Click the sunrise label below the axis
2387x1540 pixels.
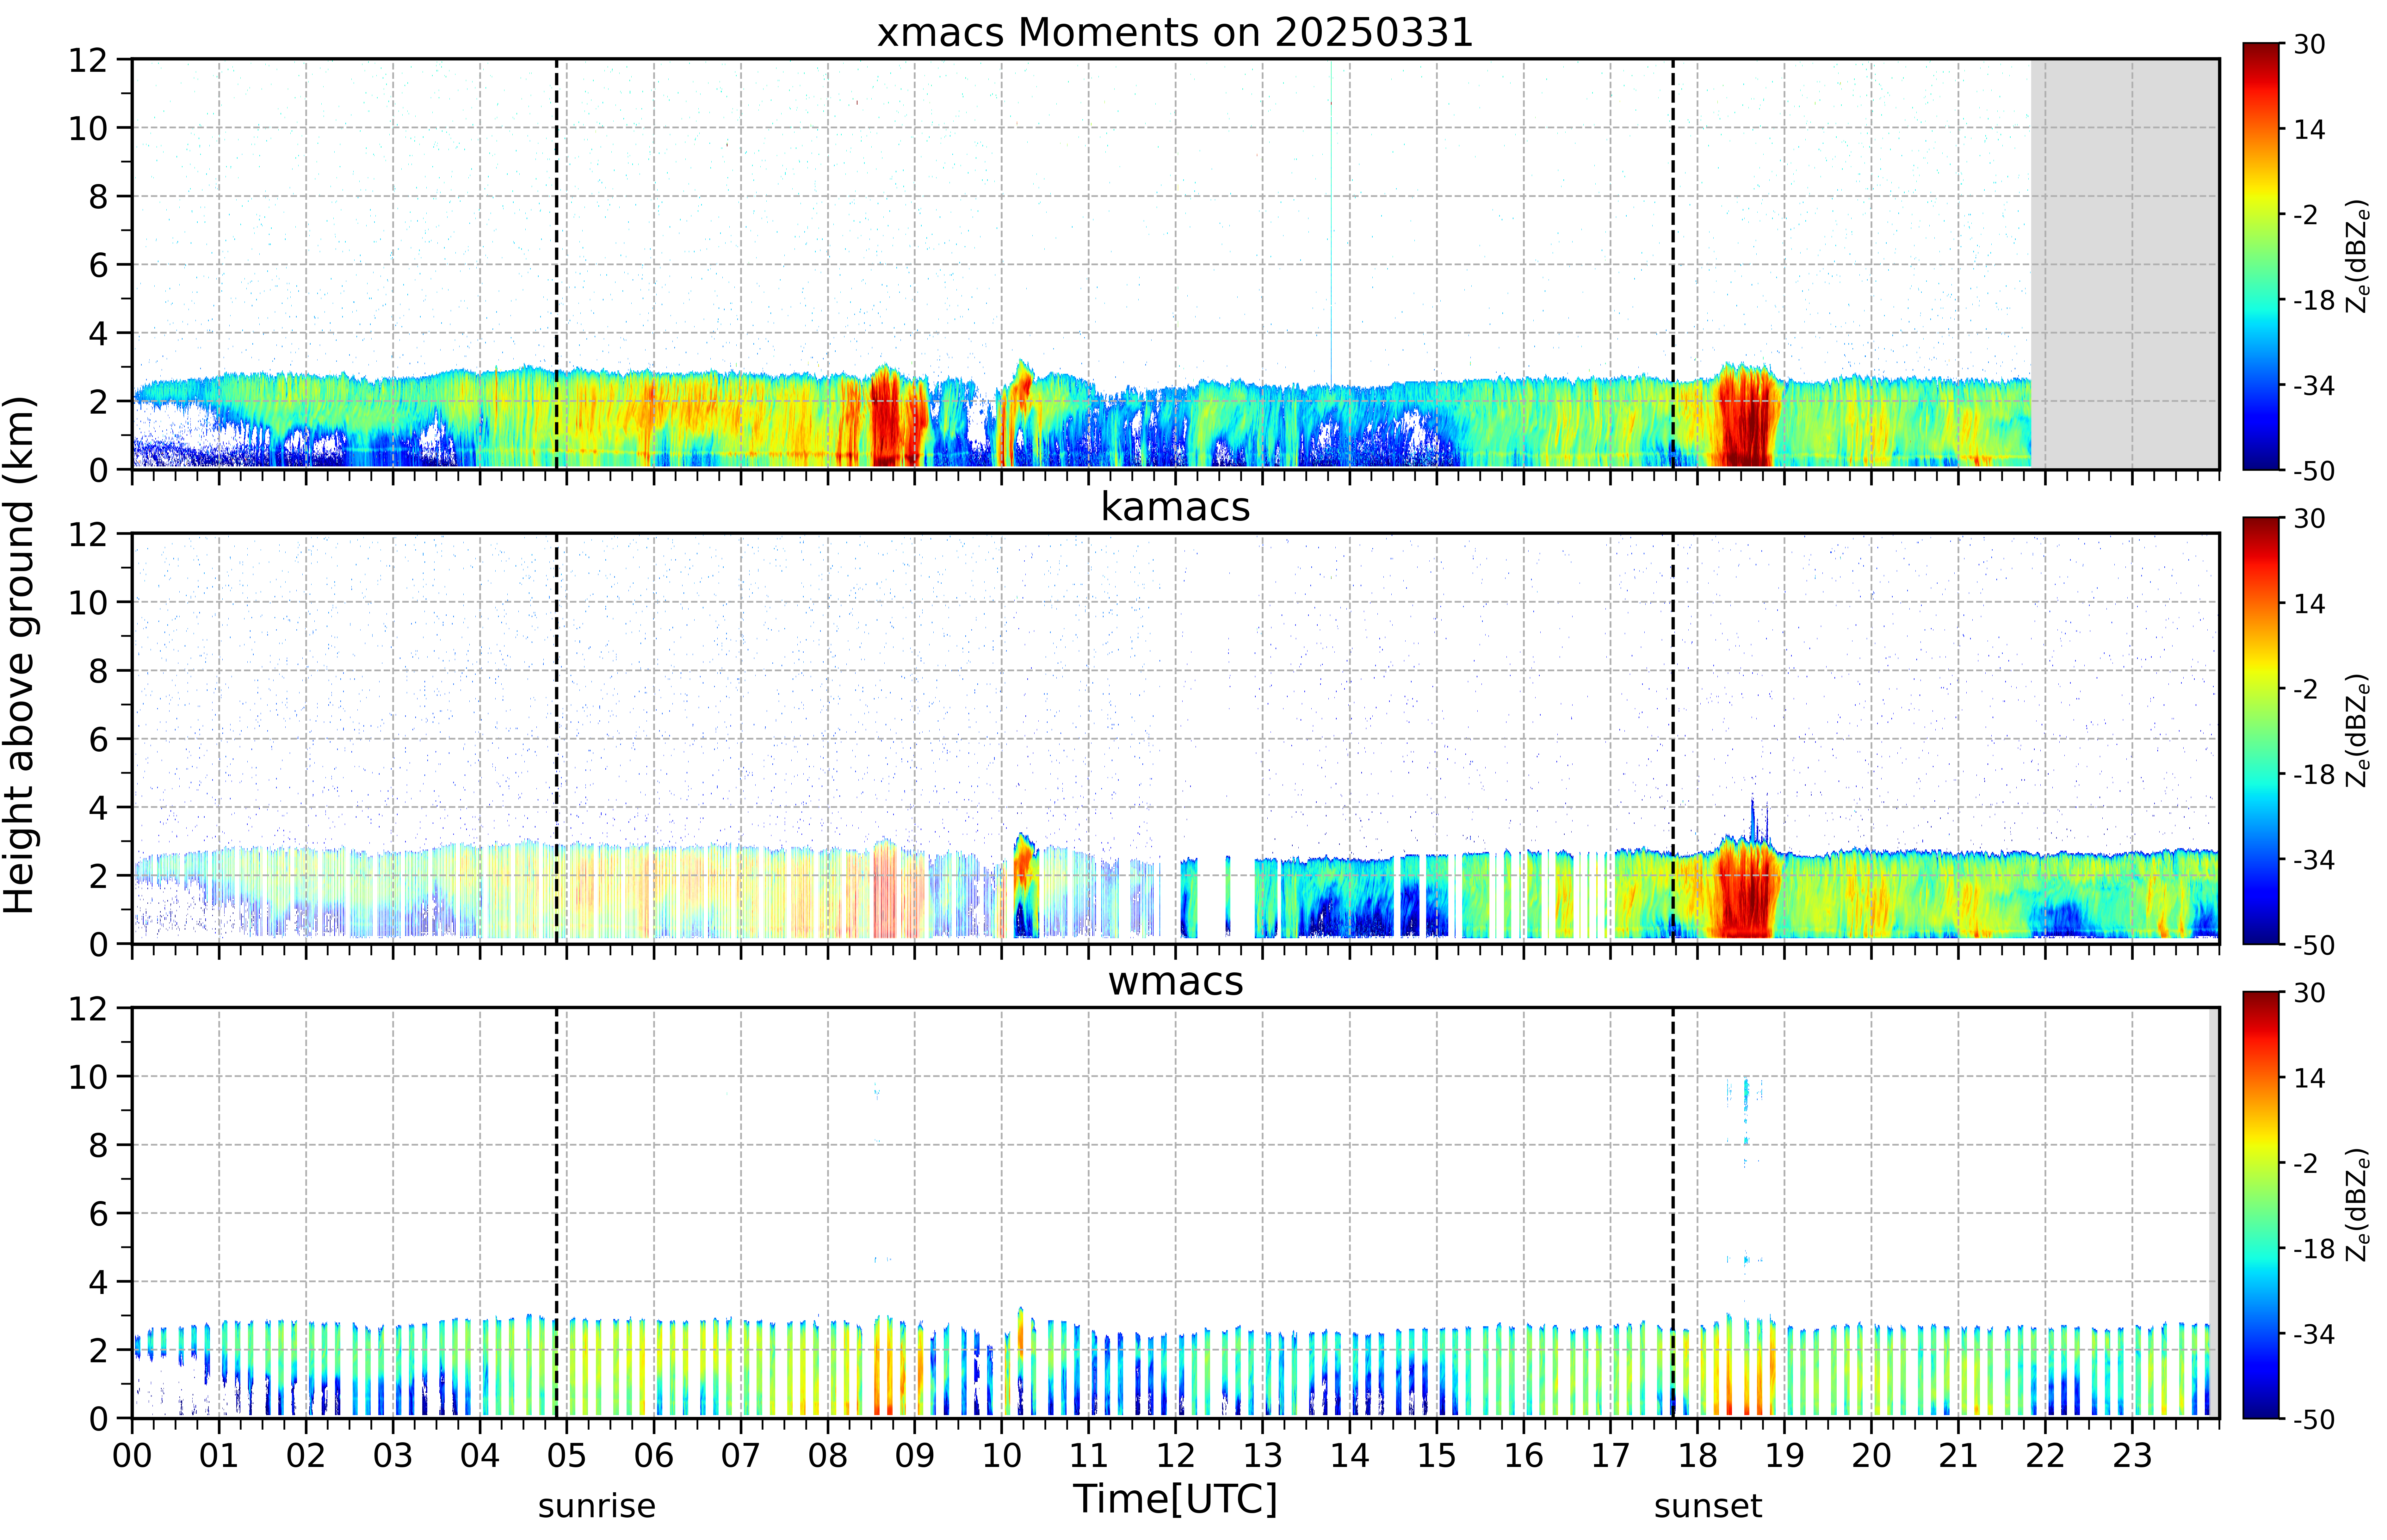click(x=597, y=1506)
